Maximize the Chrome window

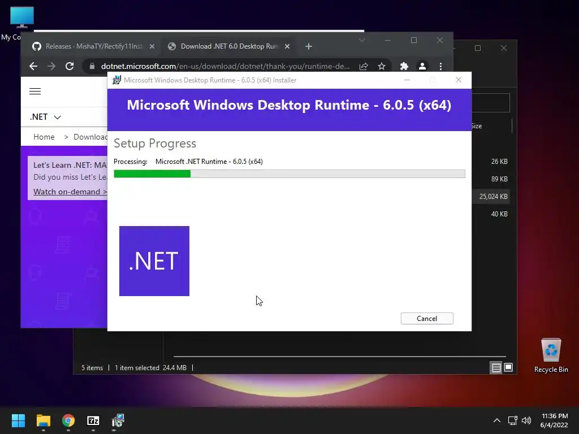point(413,40)
